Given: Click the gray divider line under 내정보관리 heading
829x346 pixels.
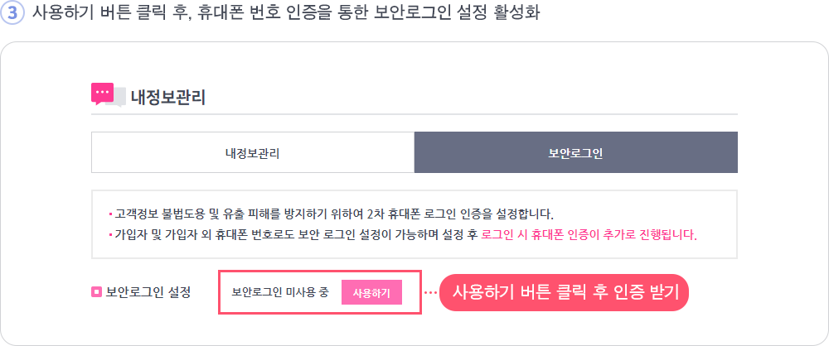Looking at the screenshot, I should click(414, 113).
